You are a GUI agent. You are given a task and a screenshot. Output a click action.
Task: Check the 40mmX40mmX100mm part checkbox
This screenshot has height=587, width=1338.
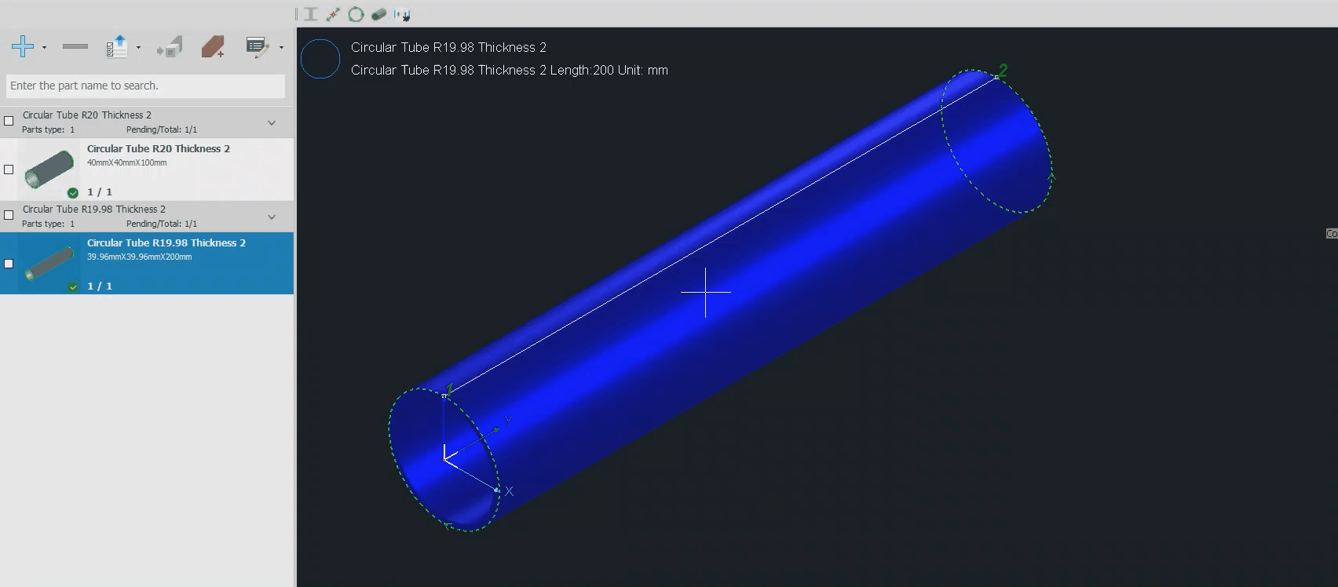pos(9,170)
